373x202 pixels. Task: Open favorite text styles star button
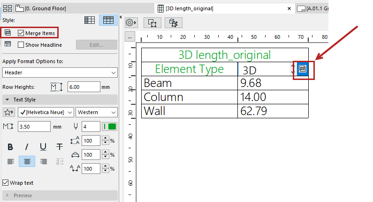(8, 112)
